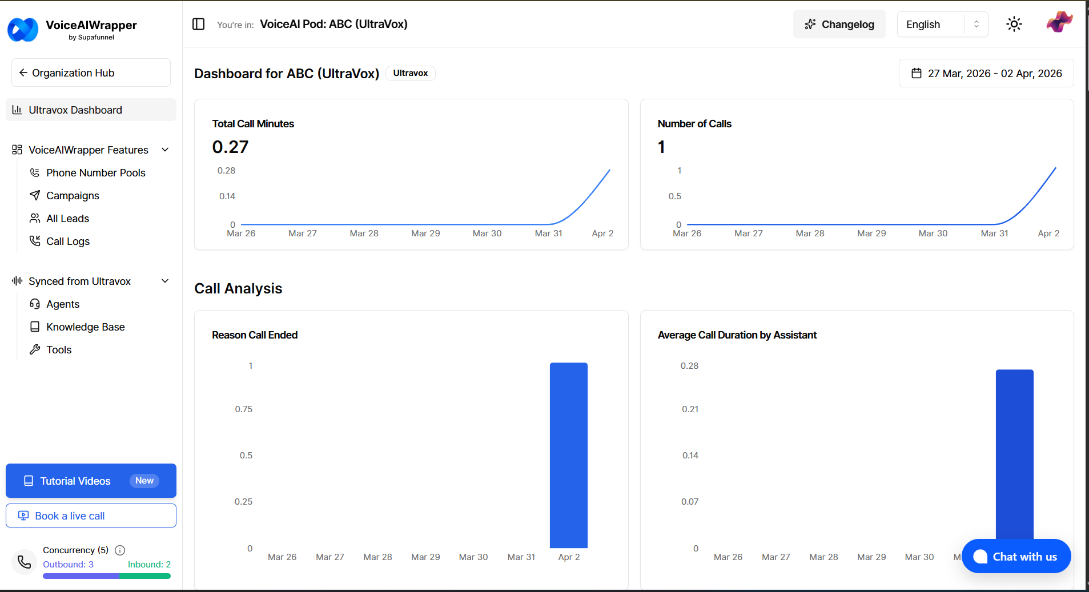Collapse the Synced from Ultravox section
The width and height of the screenshot is (1089, 592).
[165, 281]
